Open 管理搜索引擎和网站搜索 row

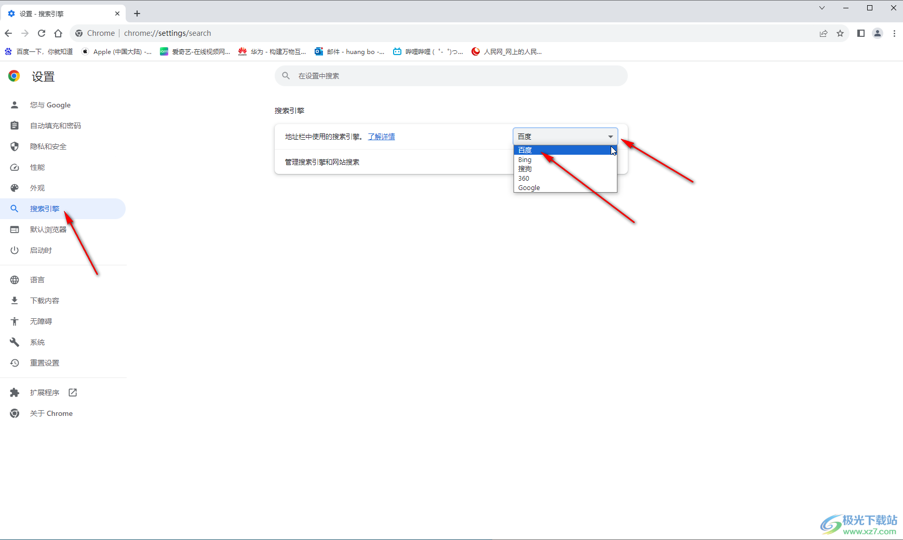coord(451,162)
